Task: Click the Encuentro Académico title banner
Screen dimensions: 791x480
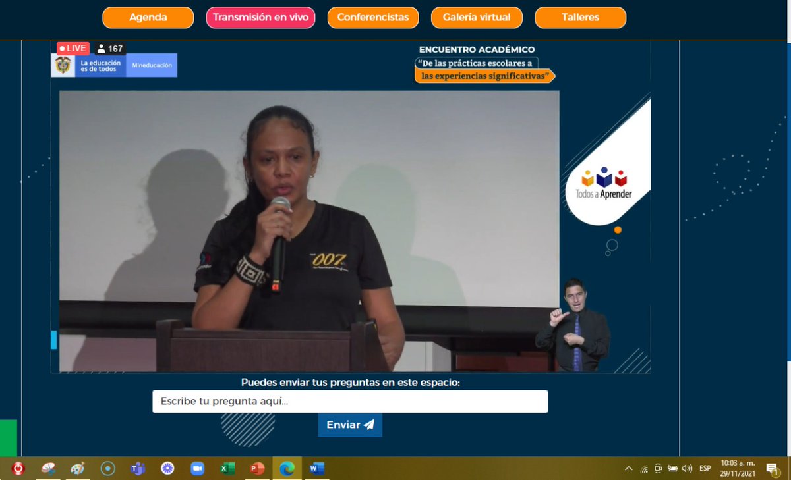Action: pos(484,65)
